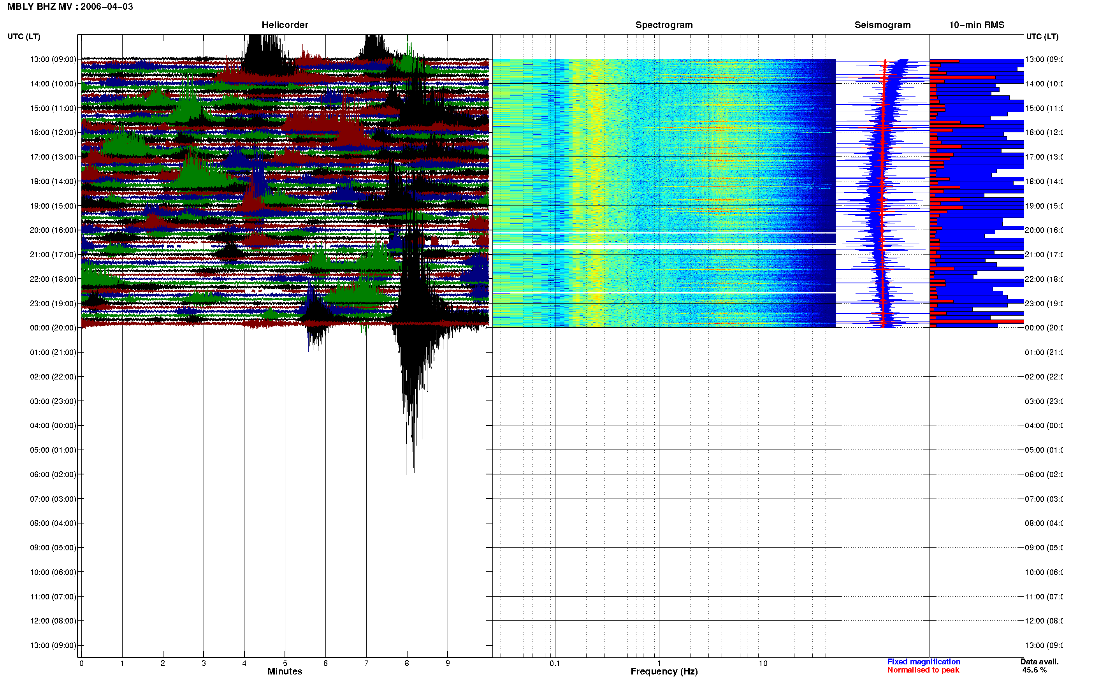Click the red and blue seismogram trace

click(x=882, y=193)
